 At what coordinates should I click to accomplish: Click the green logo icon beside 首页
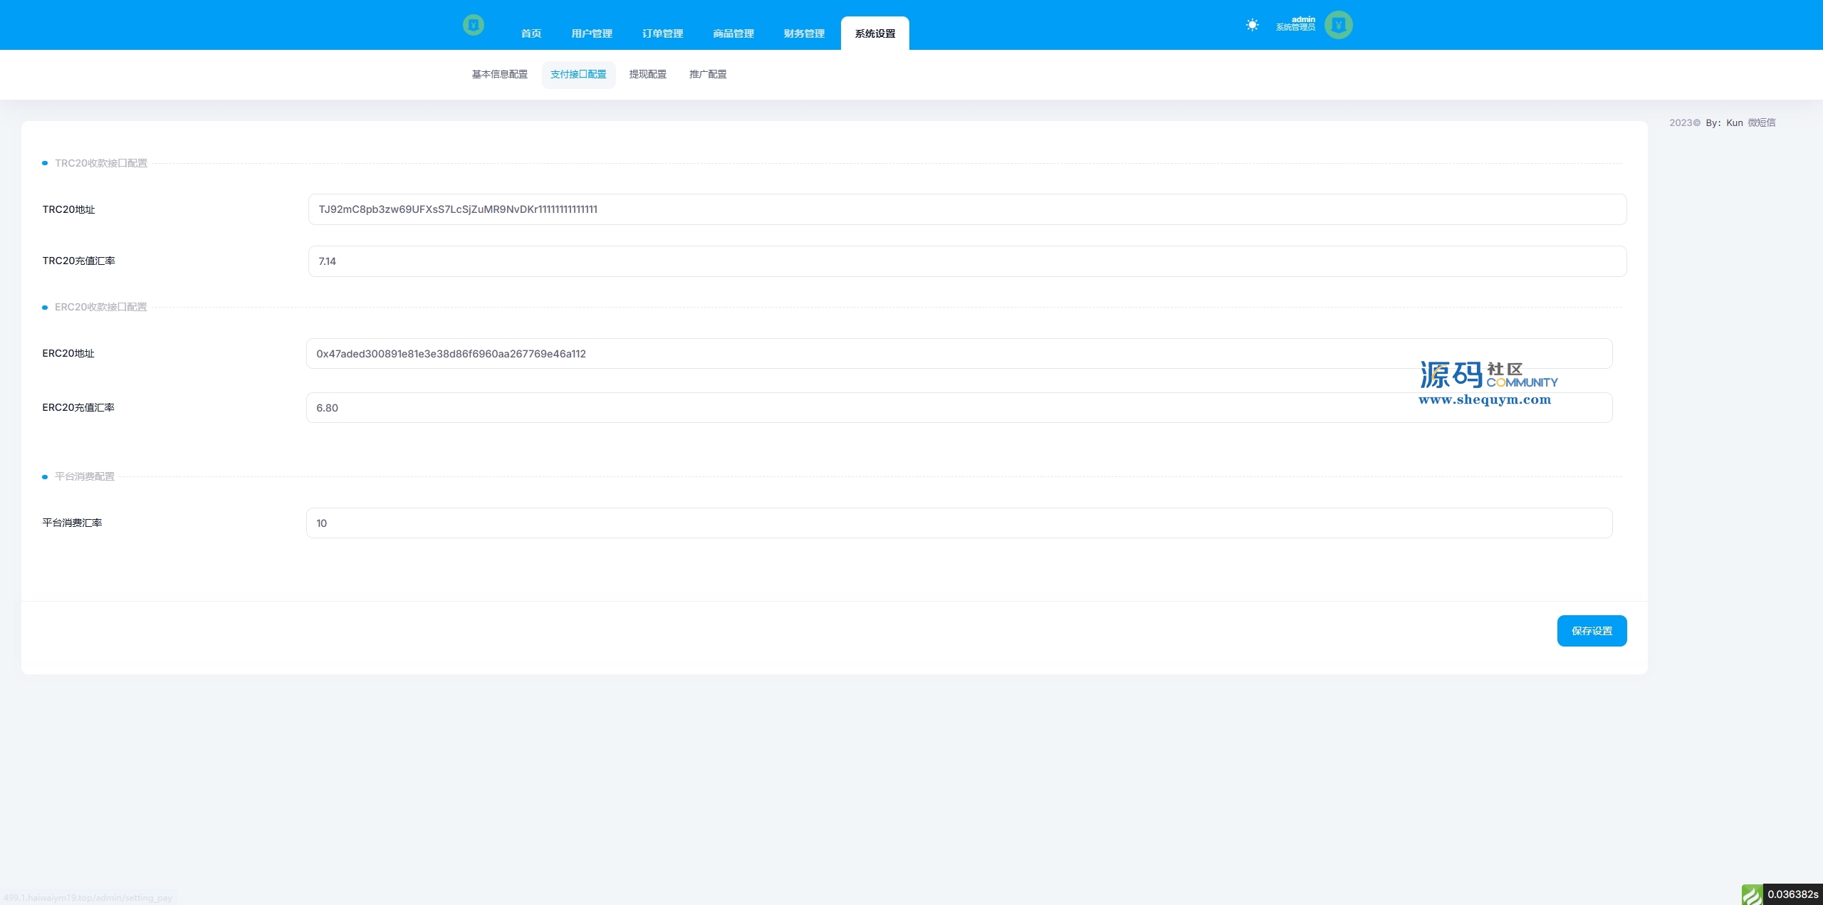click(x=474, y=25)
